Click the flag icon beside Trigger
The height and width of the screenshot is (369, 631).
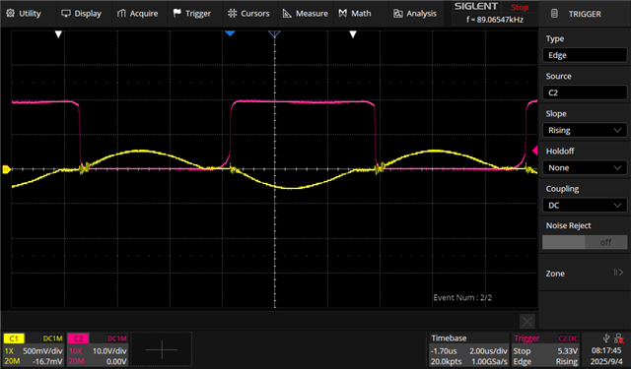point(177,13)
